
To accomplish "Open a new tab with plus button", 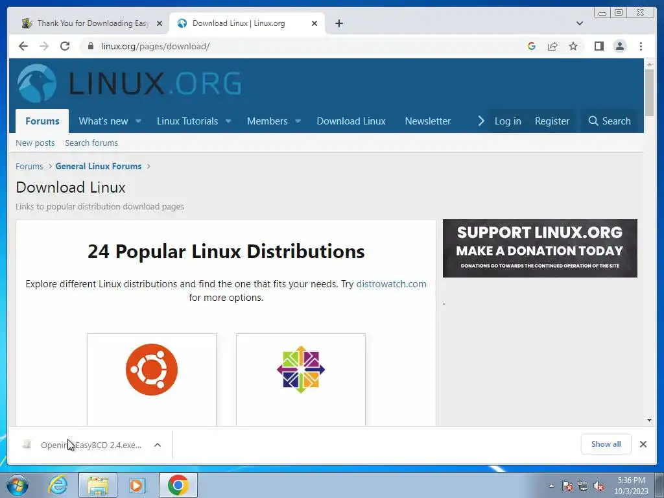I will pyautogui.click(x=338, y=23).
